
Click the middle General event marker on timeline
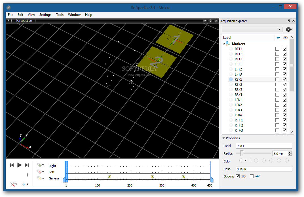click(x=152, y=177)
